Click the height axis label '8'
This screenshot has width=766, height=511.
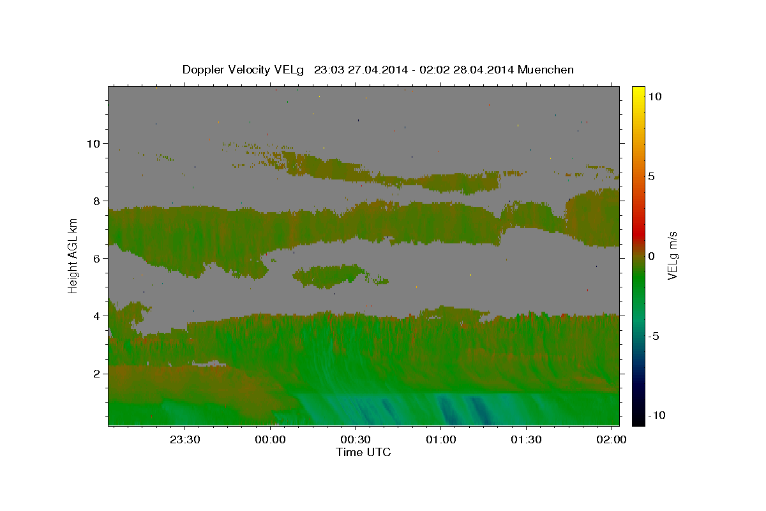(x=96, y=201)
